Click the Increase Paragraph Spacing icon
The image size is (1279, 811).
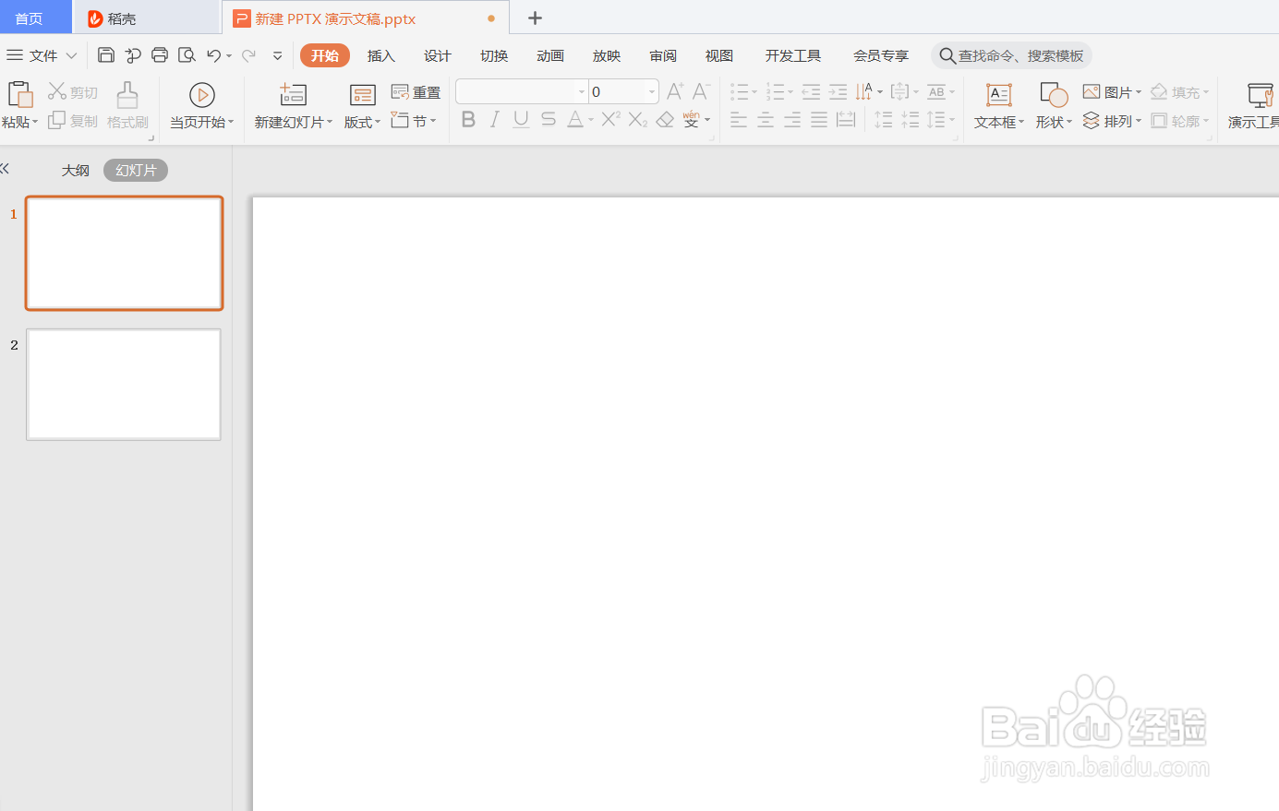pos(884,120)
